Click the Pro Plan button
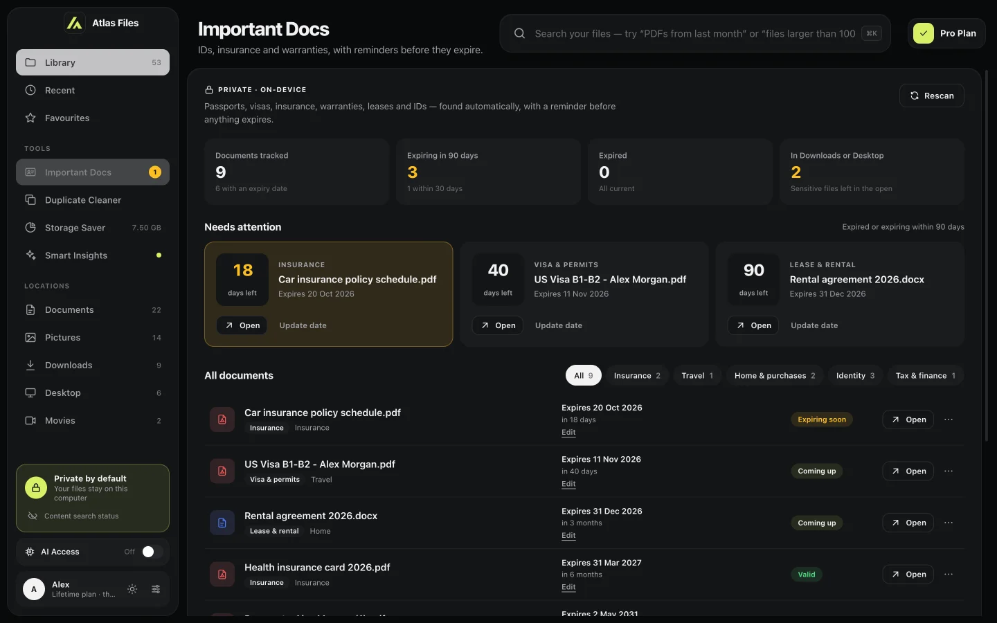 point(946,33)
